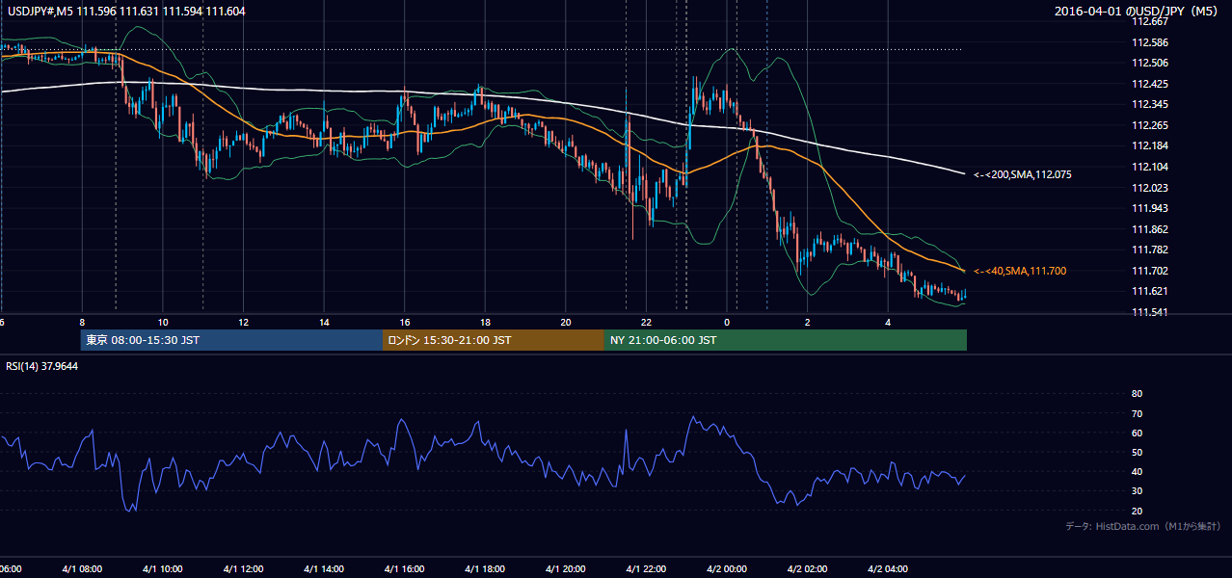Click the 4/2 02:00 bottom time label
The height and width of the screenshot is (578, 1232).
click(806, 569)
